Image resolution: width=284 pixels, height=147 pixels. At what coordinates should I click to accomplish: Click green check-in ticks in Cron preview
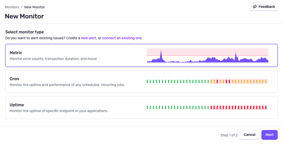(177, 81)
